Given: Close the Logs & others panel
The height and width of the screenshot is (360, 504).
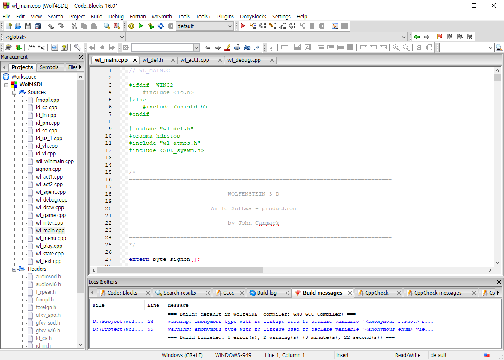Looking at the screenshot, I should click(499, 282).
